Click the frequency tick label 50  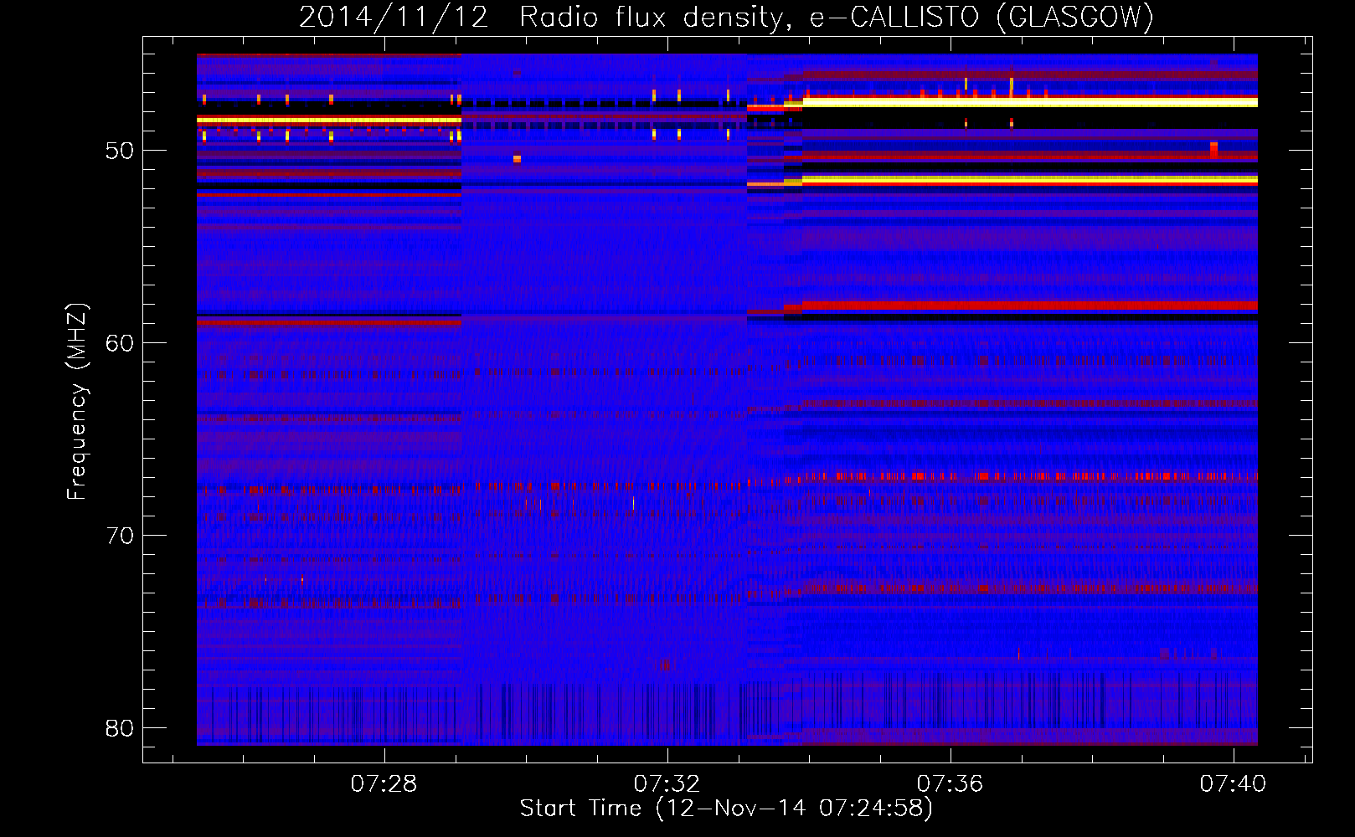click(120, 151)
